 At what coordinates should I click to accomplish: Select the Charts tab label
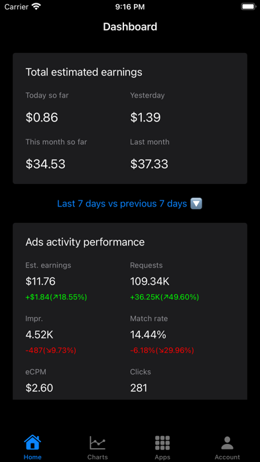click(97, 457)
